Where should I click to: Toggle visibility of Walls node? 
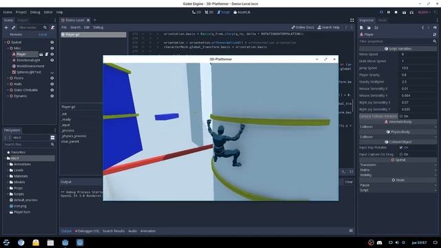click(x=52, y=84)
